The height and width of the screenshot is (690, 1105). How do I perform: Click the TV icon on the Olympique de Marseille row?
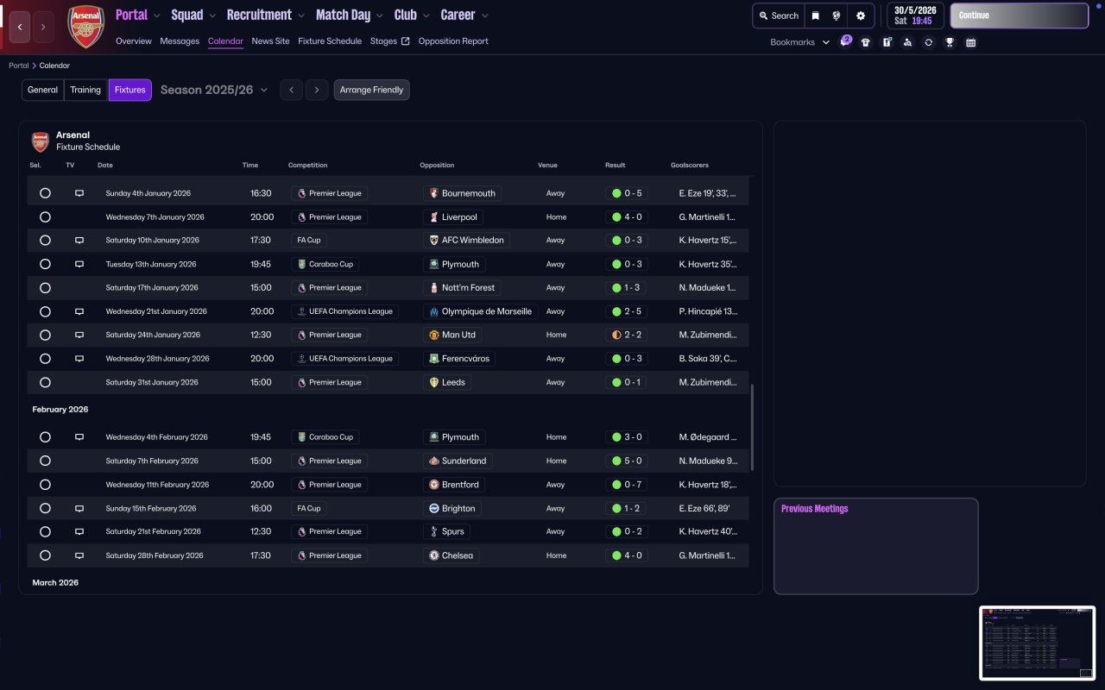79,311
